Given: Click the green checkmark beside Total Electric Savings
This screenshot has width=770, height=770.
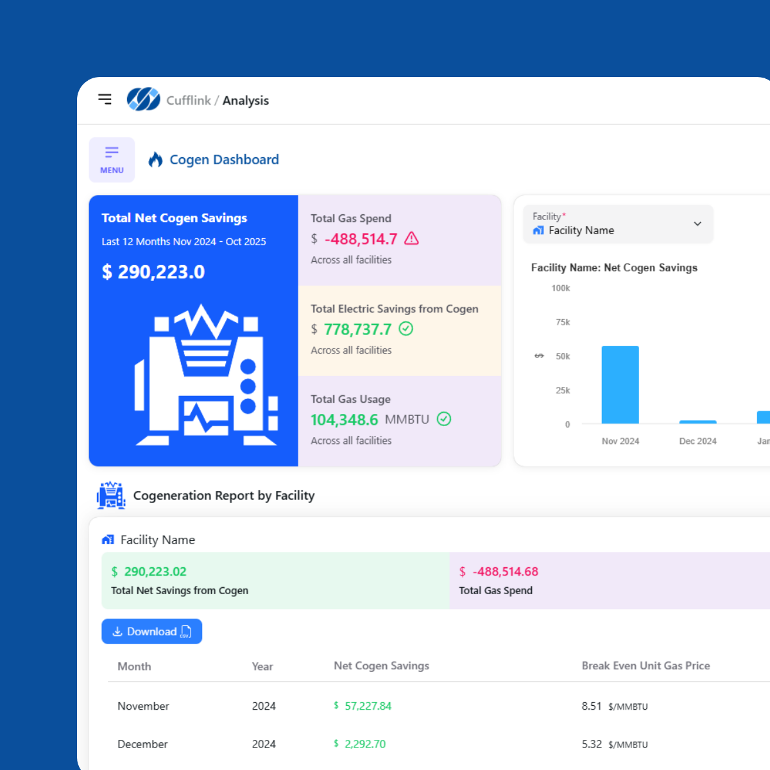Looking at the screenshot, I should [406, 329].
